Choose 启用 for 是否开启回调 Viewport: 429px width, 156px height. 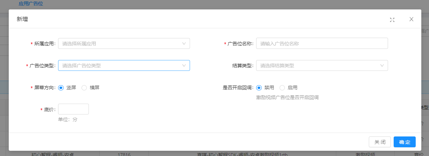click(x=282, y=88)
